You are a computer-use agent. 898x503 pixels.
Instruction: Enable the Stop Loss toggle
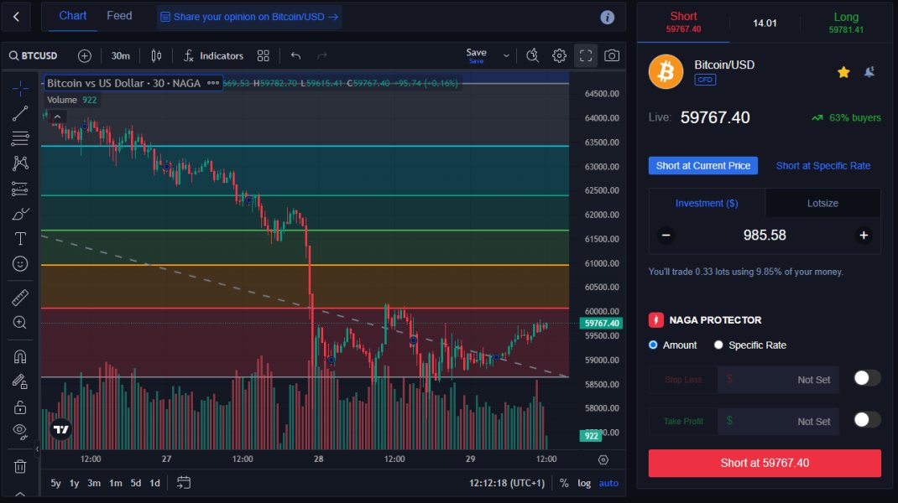(x=866, y=378)
